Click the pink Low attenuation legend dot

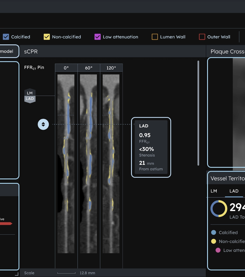point(218,250)
